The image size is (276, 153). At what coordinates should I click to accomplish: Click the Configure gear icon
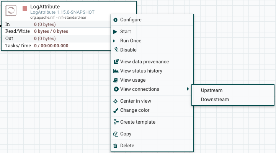pyautogui.click(x=116, y=20)
